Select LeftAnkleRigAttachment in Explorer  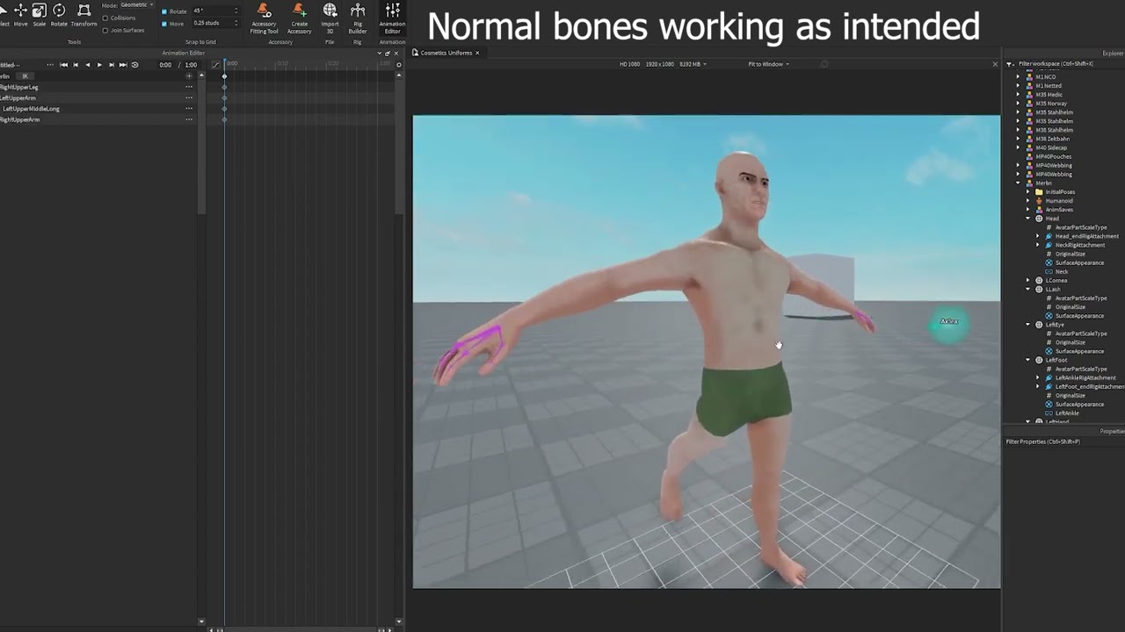(x=1085, y=377)
